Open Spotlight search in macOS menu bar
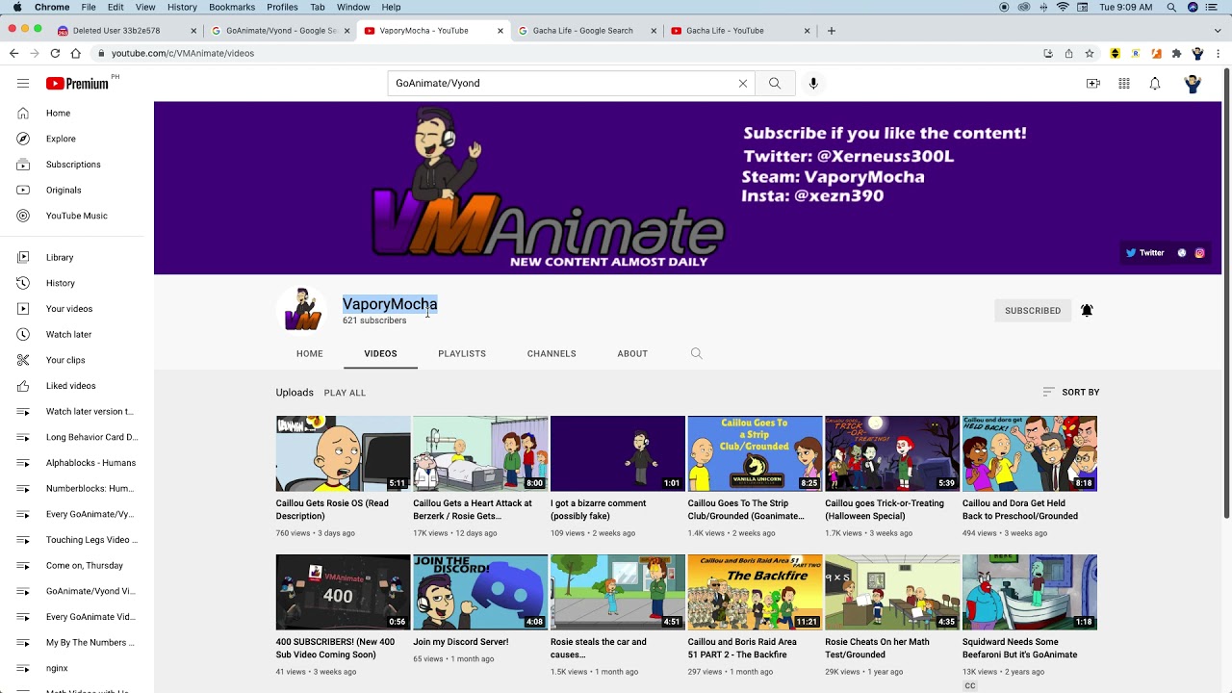 [x=1171, y=7]
